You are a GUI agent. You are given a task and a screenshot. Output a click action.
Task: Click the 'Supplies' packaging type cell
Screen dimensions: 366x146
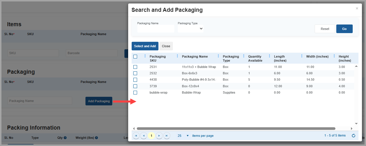coord(229,92)
